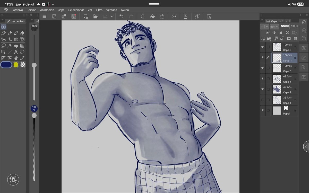Create new layer folder icon

click(269, 39)
